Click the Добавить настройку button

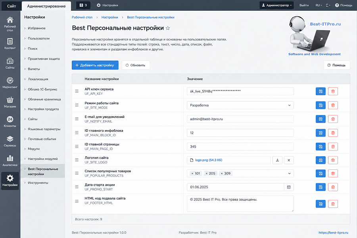click(x=95, y=65)
